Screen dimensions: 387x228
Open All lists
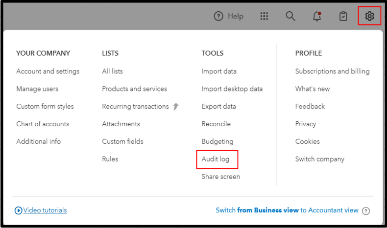pos(112,71)
